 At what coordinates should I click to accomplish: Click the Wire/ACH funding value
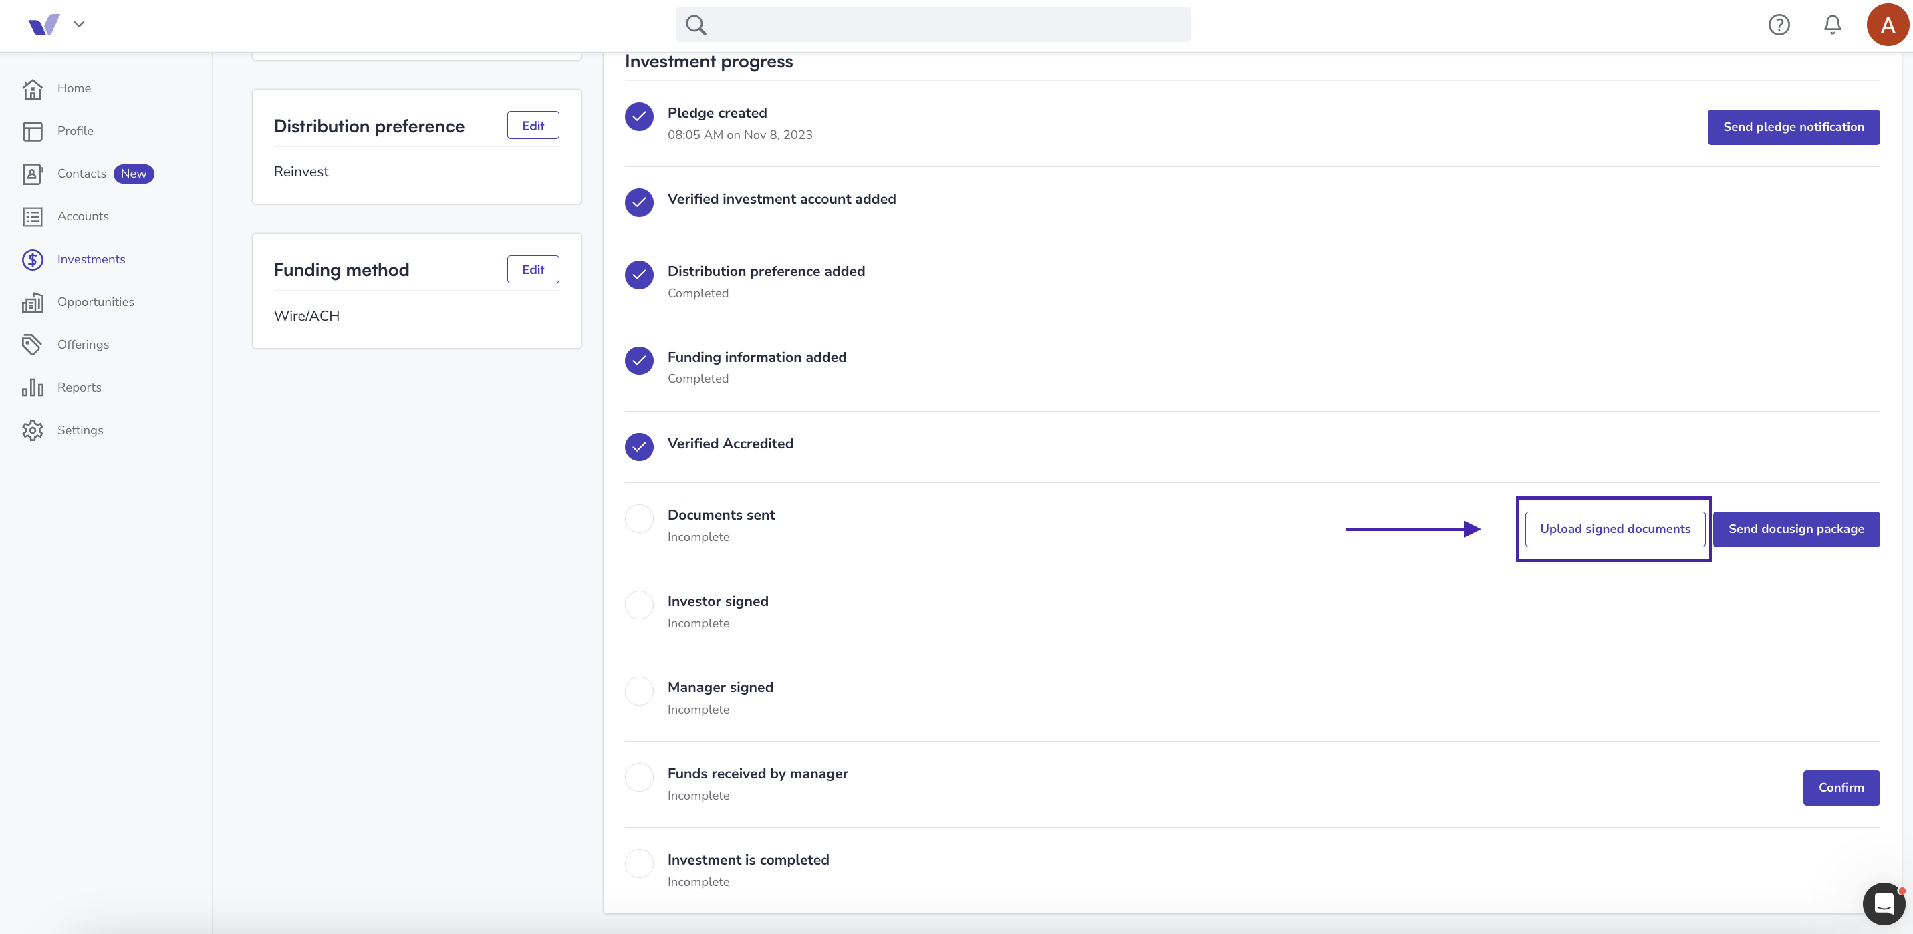pyautogui.click(x=307, y=316)
